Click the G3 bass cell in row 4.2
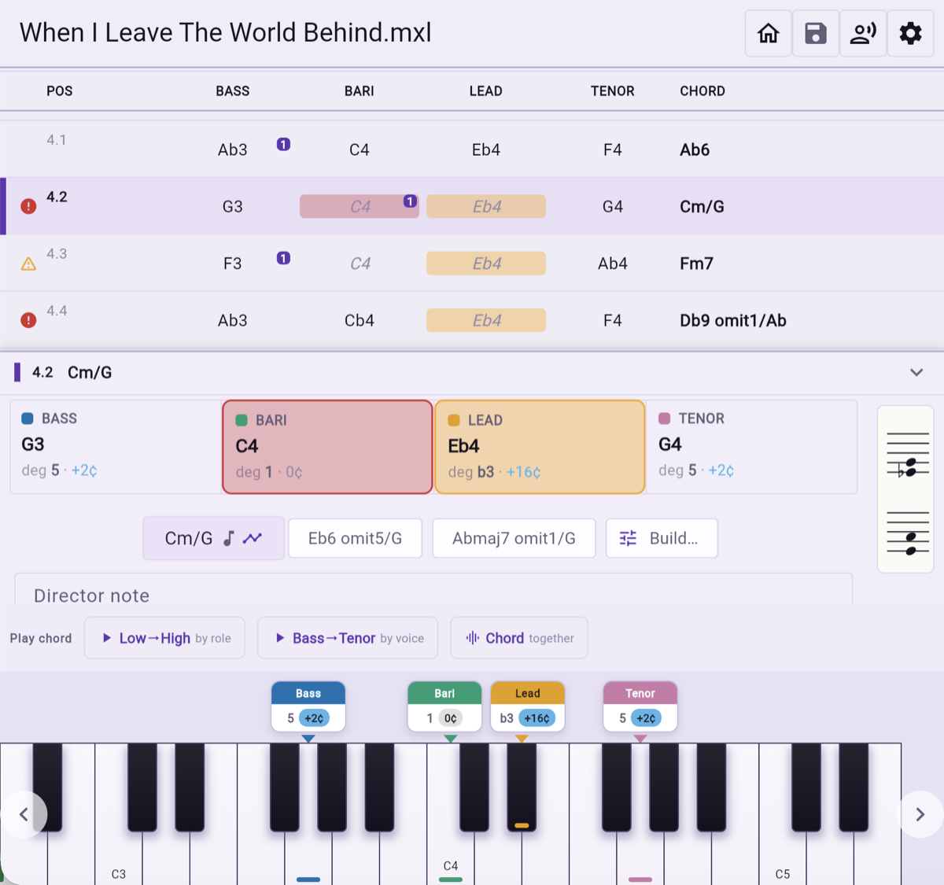 click(233, 207)
